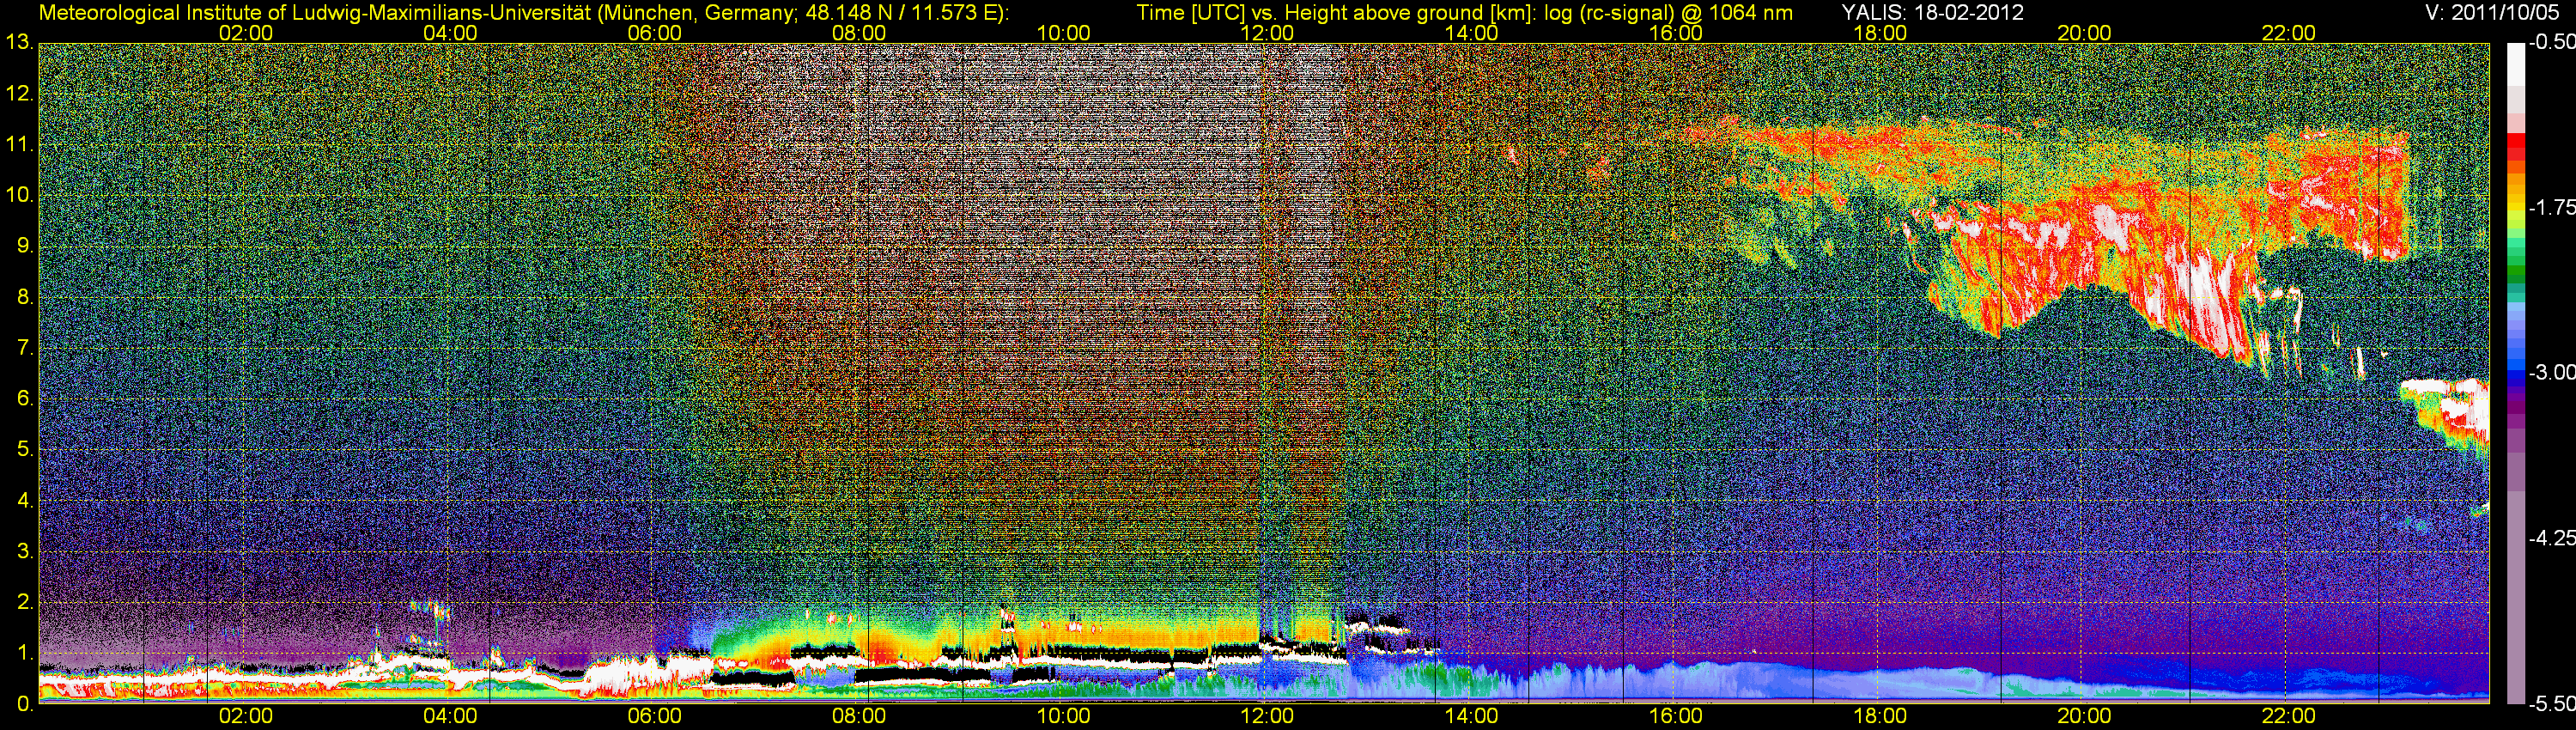
Task: Click the height axis label '13.'
Action: click(x=19, y=43)
